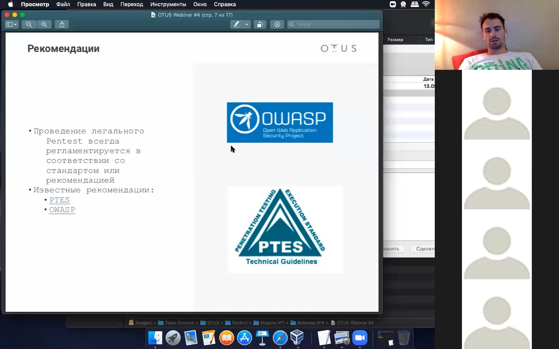Screen dimensions: 559x349
Task: Click the slide title Рекомендации
Action: click(x=63, y=48)
